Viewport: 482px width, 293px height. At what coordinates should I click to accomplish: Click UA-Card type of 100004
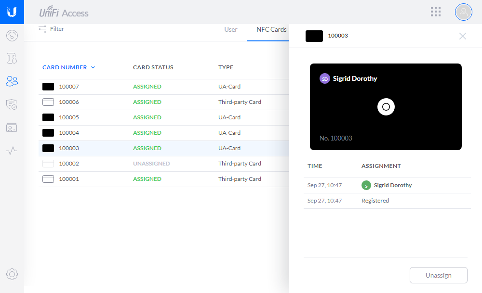229,132
